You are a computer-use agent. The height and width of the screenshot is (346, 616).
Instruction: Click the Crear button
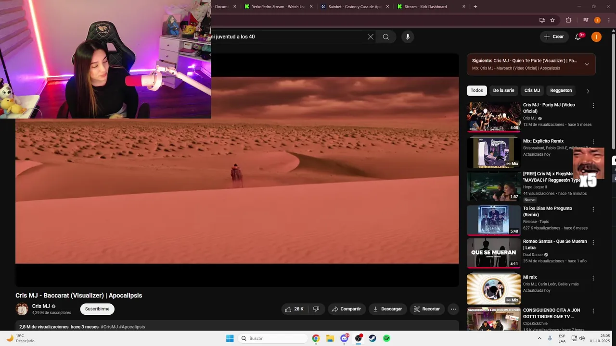pos(554,37)
